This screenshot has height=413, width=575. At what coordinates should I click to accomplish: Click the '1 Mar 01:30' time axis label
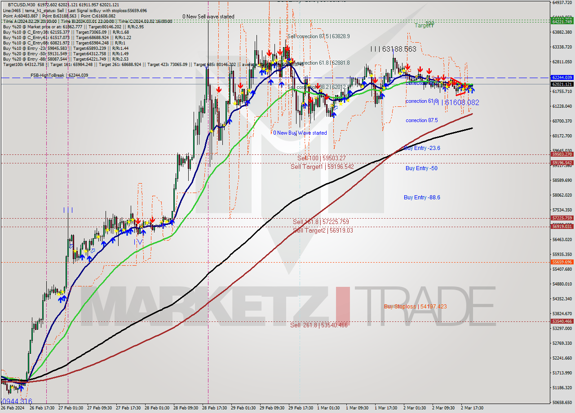pos(328,408)
